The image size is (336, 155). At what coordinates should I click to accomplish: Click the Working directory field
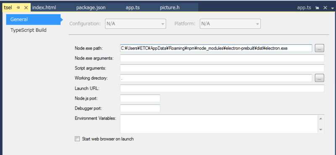[216, 78]
